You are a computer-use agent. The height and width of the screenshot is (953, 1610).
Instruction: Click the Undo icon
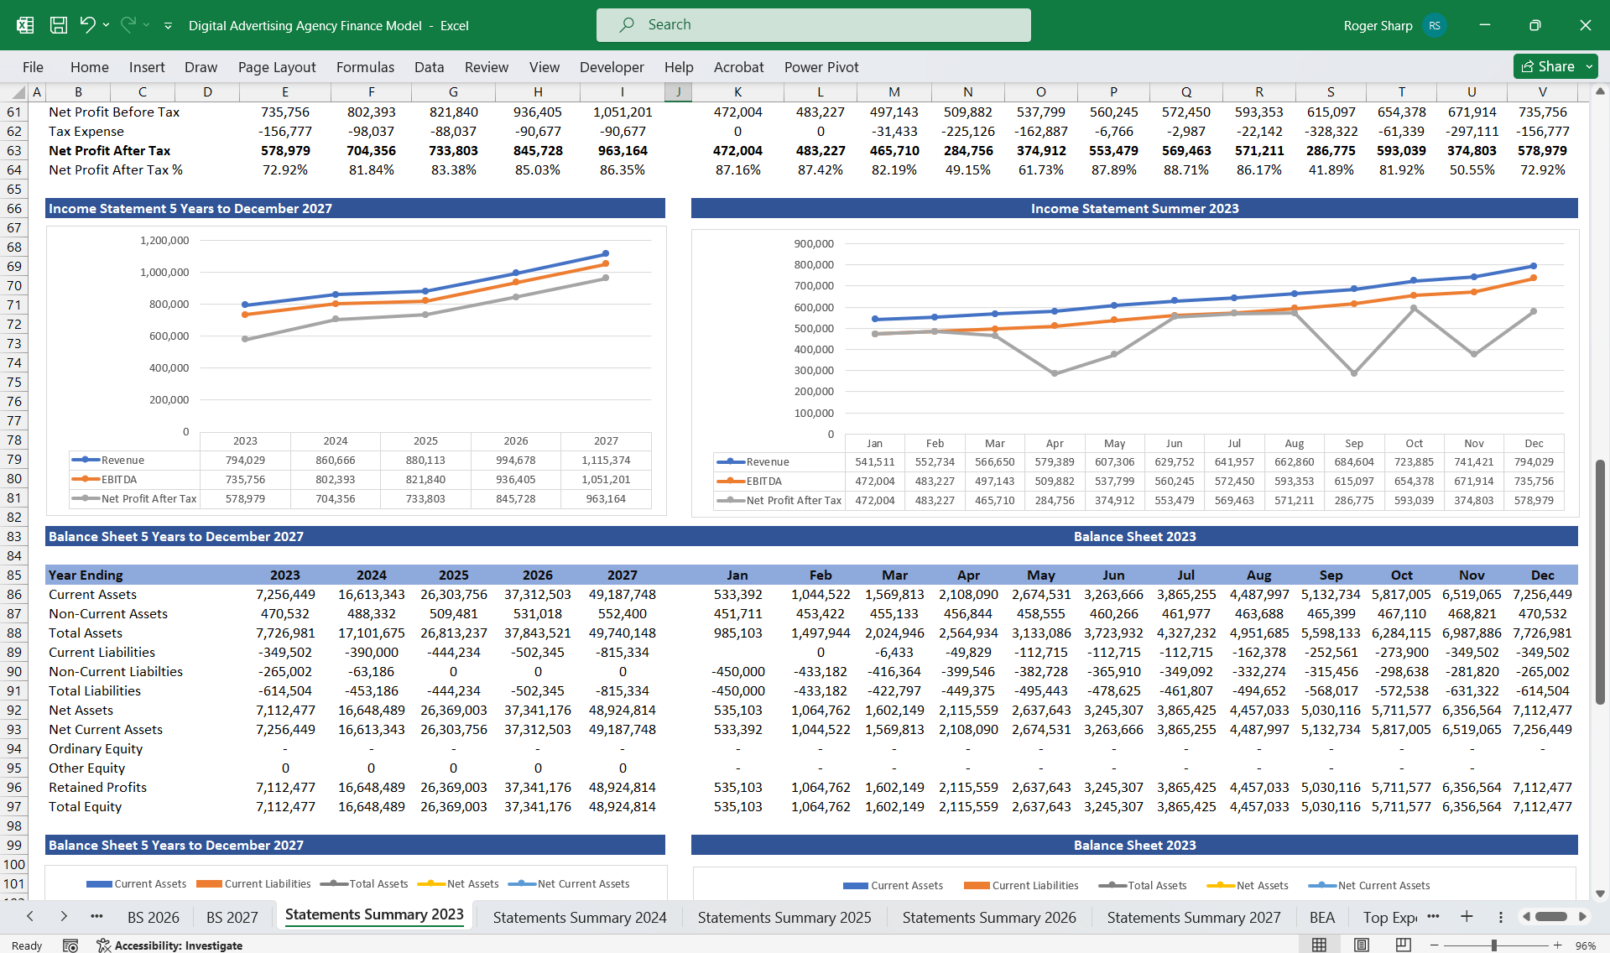click(87, 24)
